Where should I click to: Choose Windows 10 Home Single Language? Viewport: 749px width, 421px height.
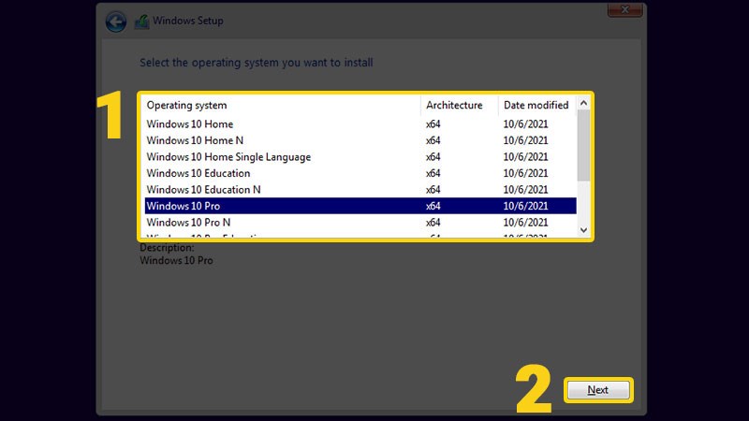[360, 156]
